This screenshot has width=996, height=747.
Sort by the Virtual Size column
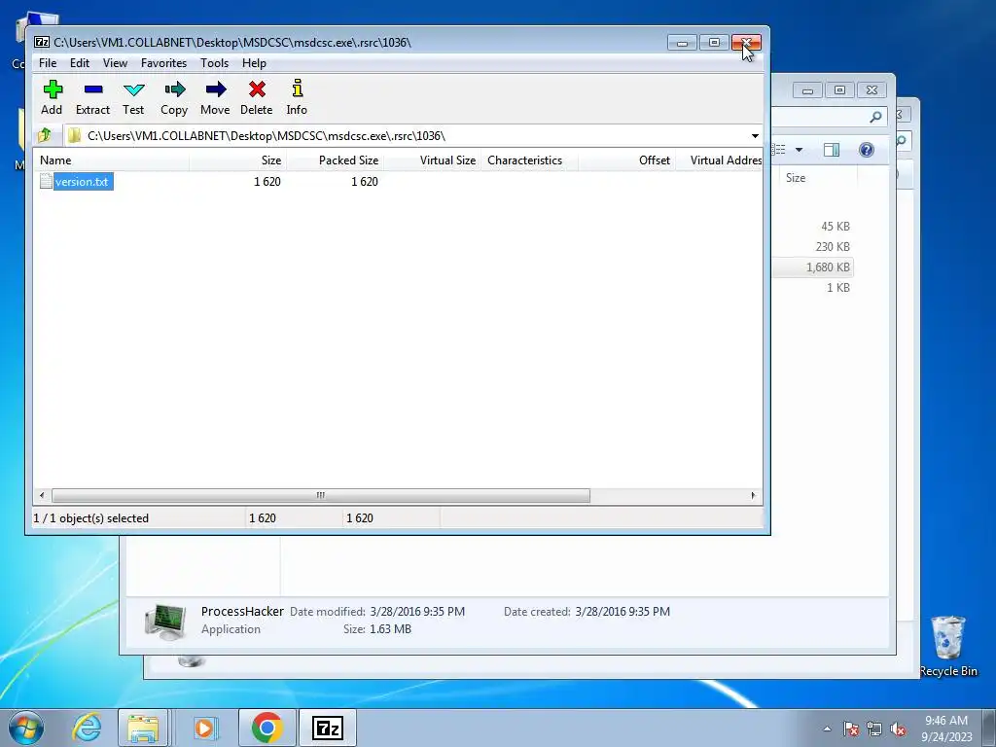click(x=433, y=160)
